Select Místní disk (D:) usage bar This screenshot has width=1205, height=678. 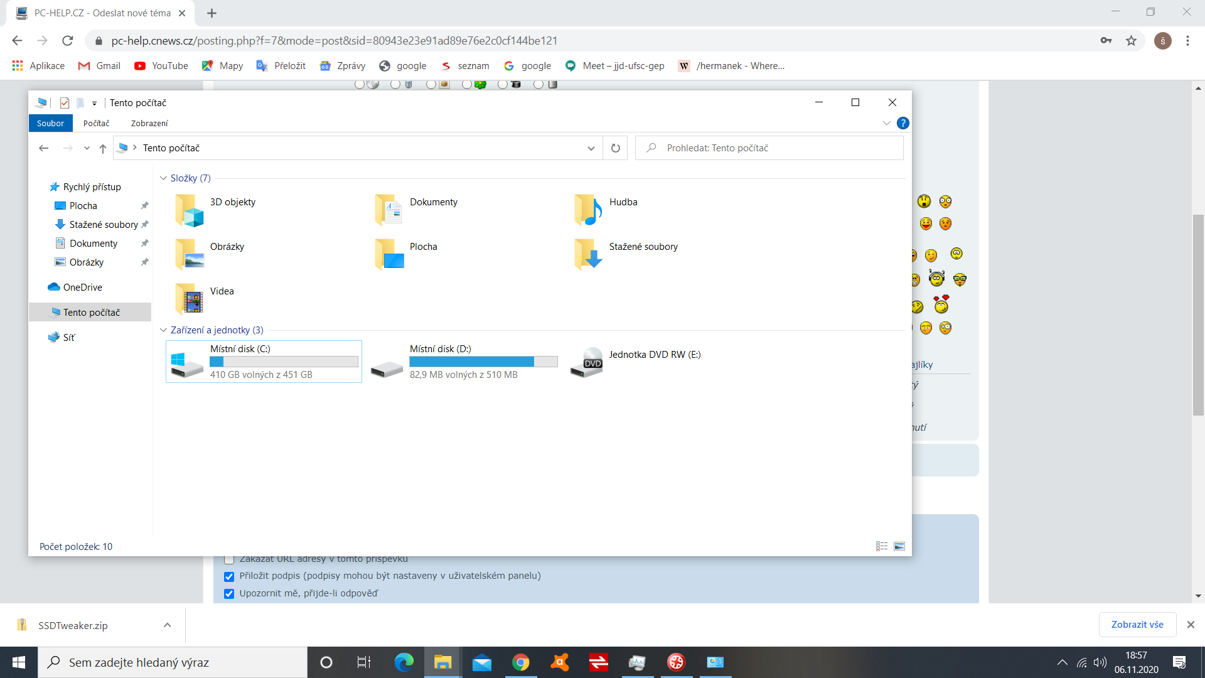point(483,362)
